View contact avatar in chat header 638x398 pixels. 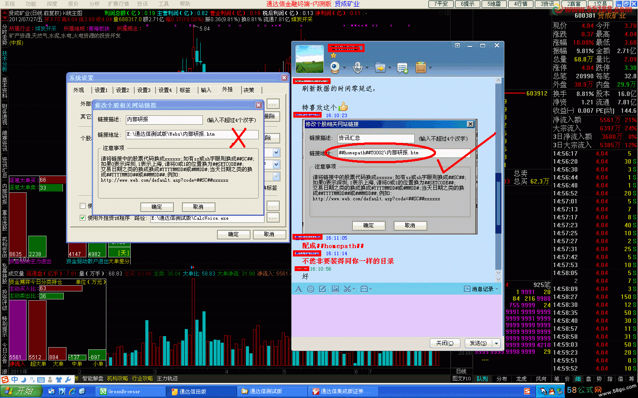[310, 59]
